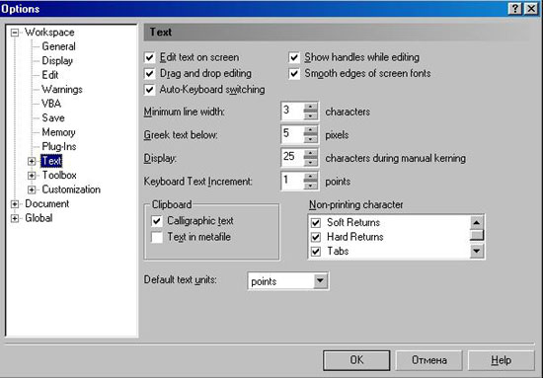This screenshot has height=378, width=543.
Task: Click the Отмена cancel button
Action: pyautogui.click(x=428, y=360)
